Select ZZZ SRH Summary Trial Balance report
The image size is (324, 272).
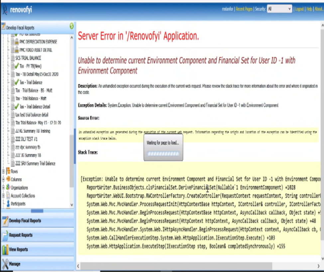[35, 163]
